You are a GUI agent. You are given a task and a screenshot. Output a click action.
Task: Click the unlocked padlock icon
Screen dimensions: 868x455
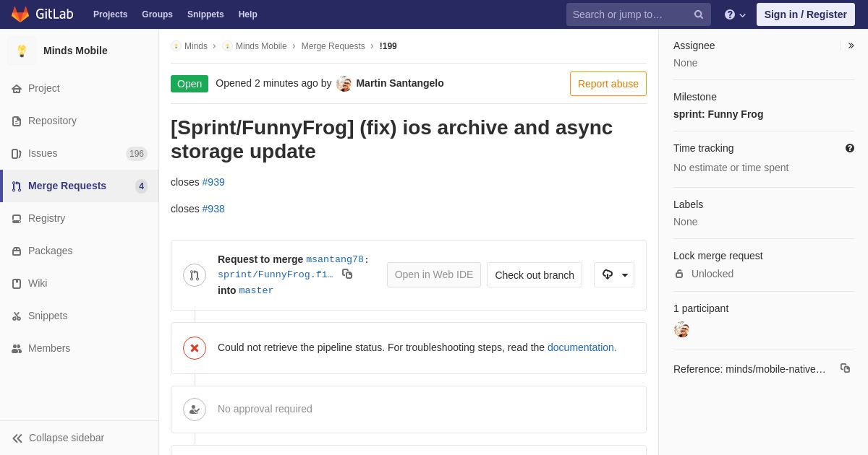click(679, 274)
